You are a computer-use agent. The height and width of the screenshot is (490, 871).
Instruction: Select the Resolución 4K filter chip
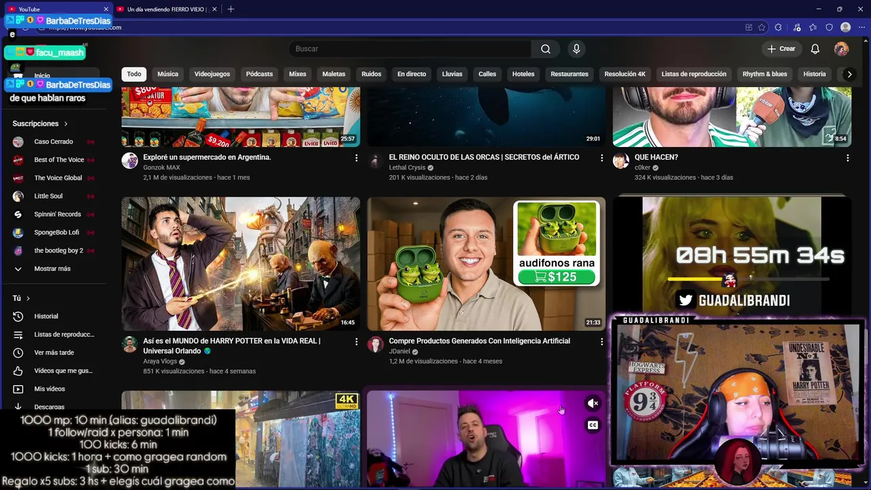click(625, 74)
